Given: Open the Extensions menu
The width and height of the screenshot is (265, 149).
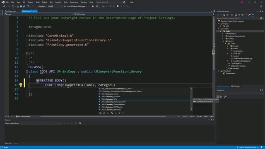Looking at the screenshot, I should coord(74,2).
